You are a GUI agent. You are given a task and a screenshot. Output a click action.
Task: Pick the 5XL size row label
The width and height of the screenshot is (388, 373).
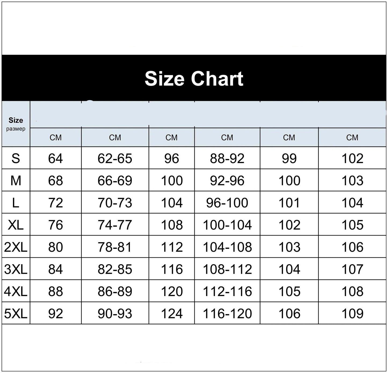[x=16, y=313]
